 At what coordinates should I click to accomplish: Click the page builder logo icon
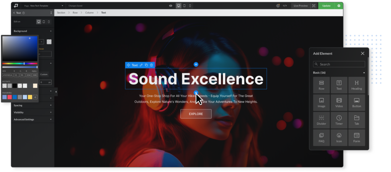16,6
